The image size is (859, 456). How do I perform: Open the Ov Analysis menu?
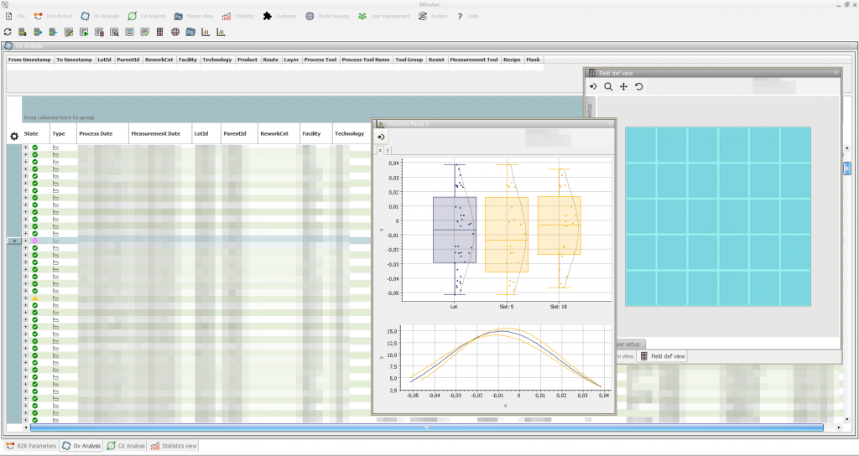coord(101,17)
